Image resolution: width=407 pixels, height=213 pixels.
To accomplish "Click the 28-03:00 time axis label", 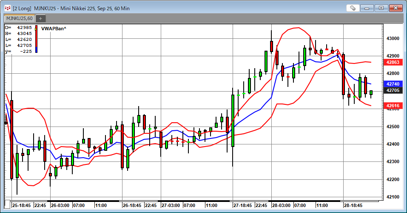I will (281, 205).
